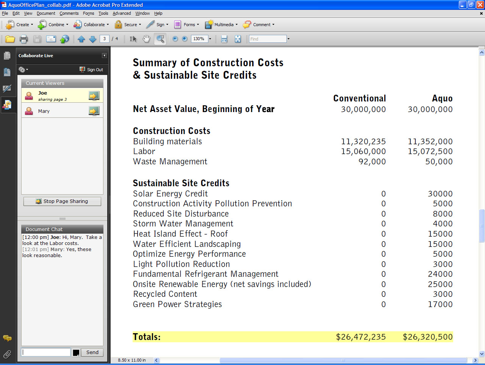This screenshot has width=485, height=365.
Task: Open the Collaborate Live gear options menu
Action: tap(23, 70)
